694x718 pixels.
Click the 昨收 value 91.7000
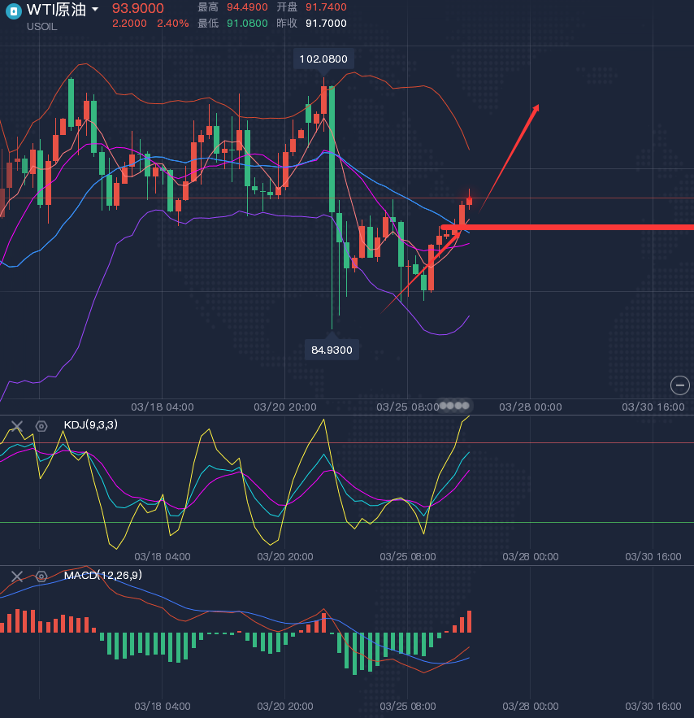tap(324, 23)
